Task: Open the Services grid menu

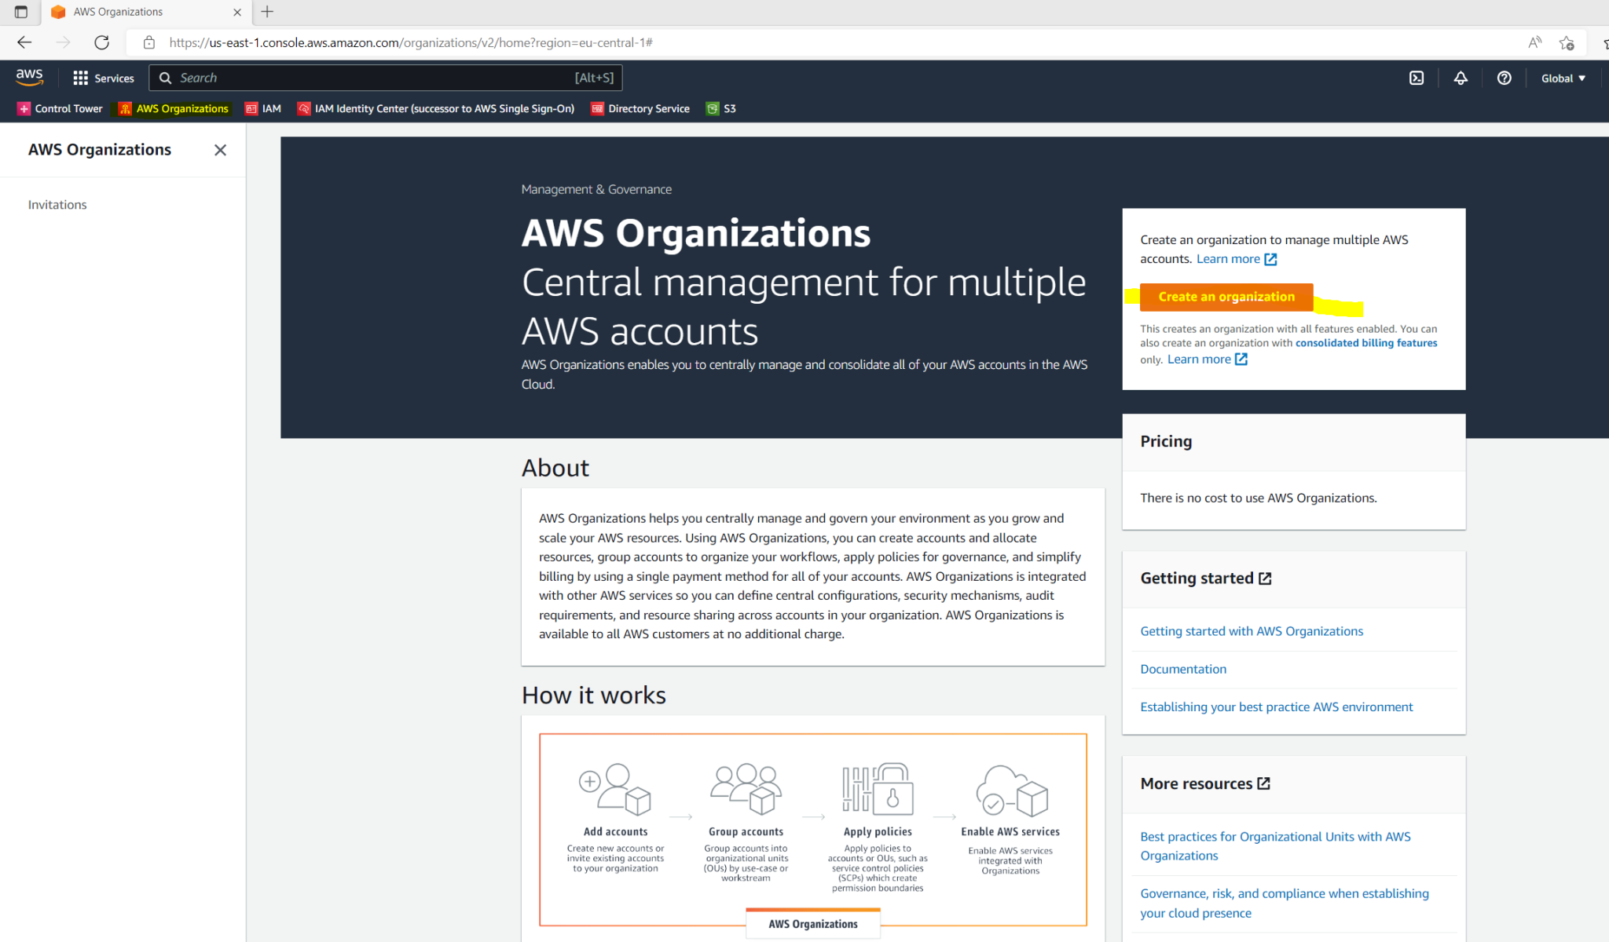Action: [x=103, y=78]
